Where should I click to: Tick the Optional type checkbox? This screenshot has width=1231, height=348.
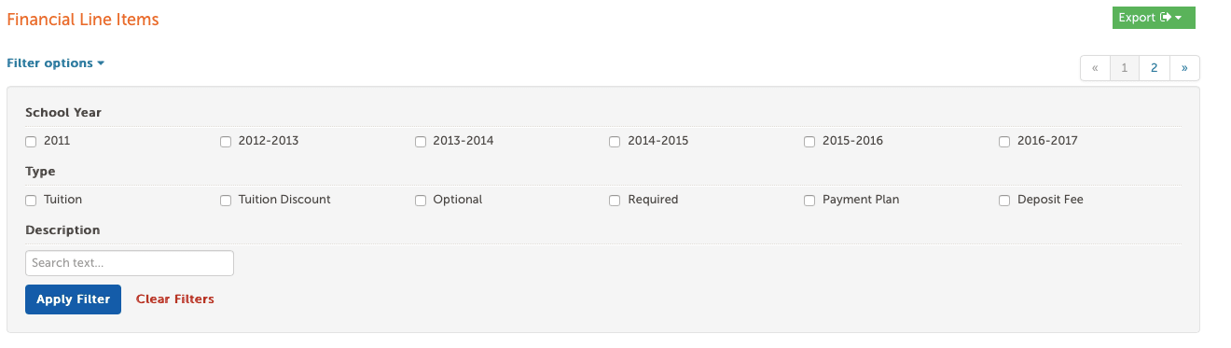pos(421,201)
